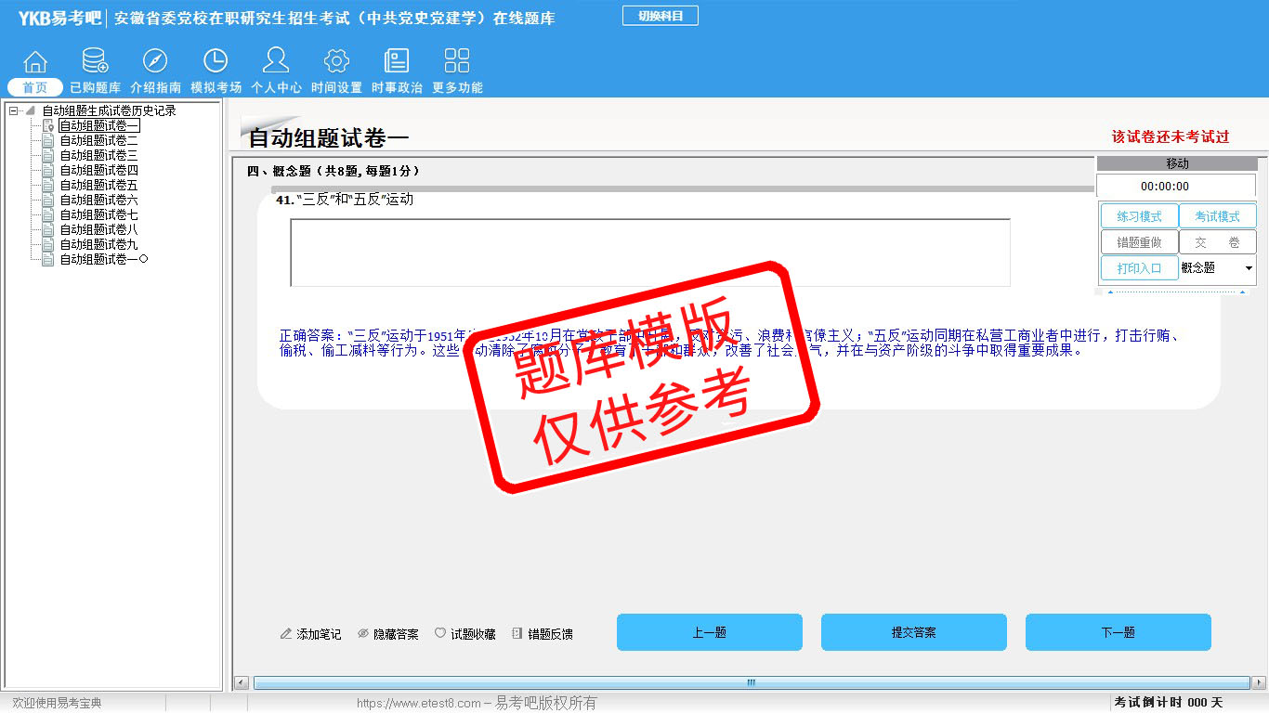Switch to 练习模式 practice mode
This screenshot has width=1269, height=713.
[1139, 216]
